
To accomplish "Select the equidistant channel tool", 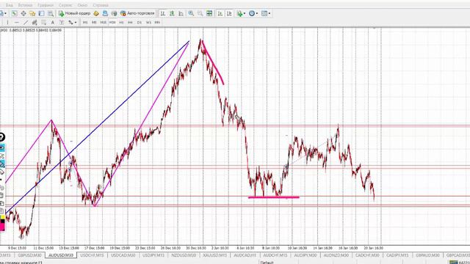I will click(x=35, y=22).
